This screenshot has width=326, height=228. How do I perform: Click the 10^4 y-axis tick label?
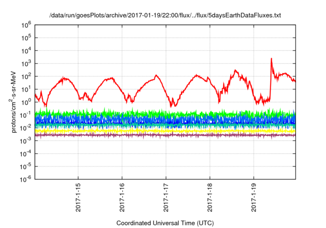coord(26,50)
